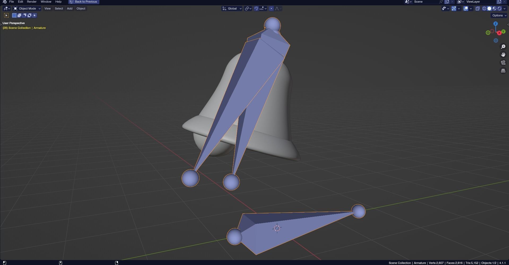Open the Edit menu
The width and height of the screenshot is (509, 265).
pyautogui.click(x=20, y=2)
